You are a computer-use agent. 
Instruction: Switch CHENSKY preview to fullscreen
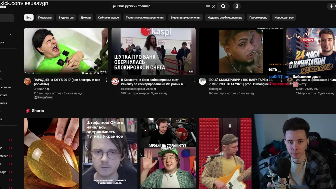(x=106, y=73)
